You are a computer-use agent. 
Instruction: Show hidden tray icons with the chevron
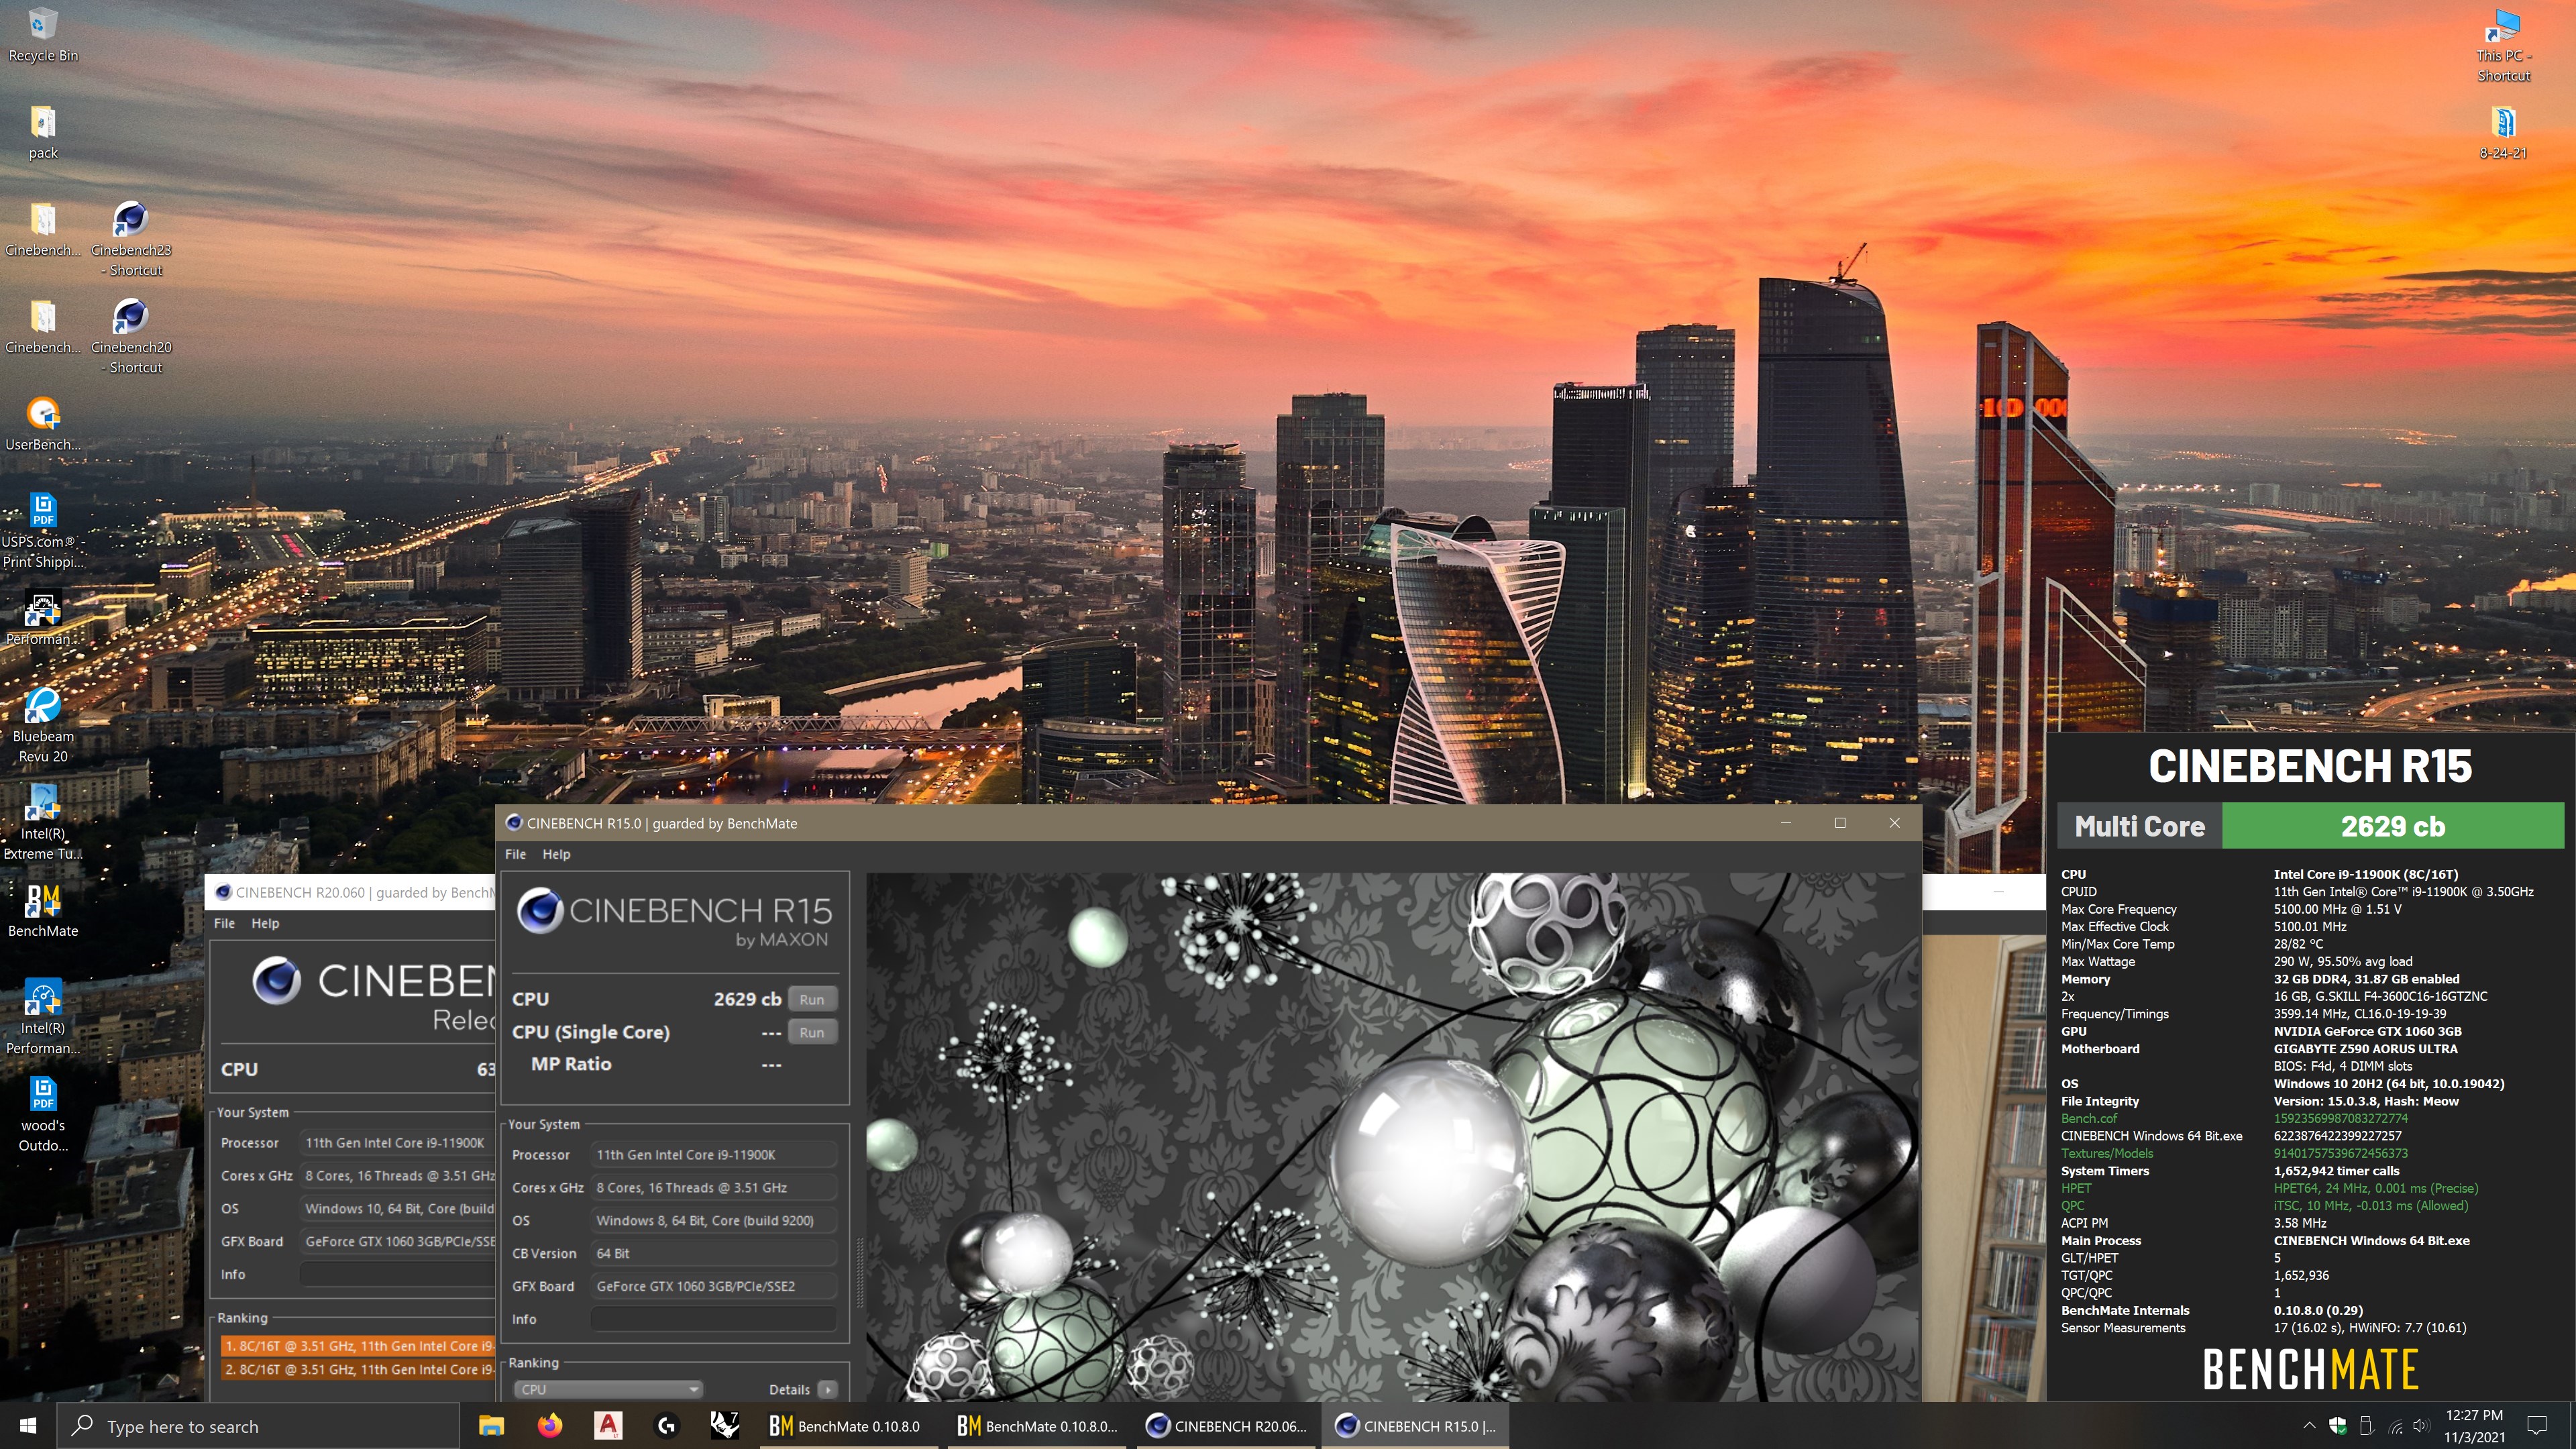click(2309, 1425)
